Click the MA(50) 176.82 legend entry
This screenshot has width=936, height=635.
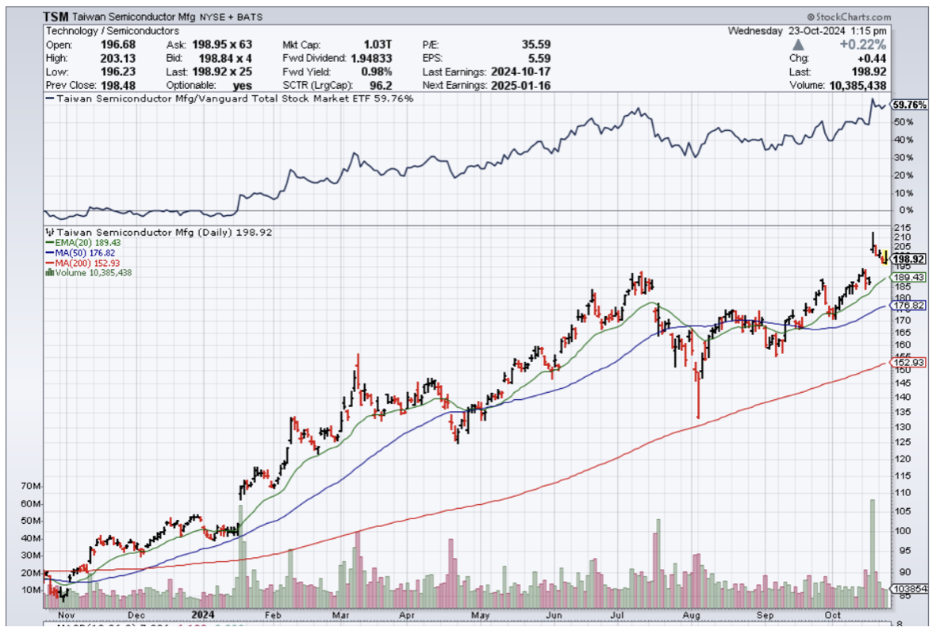coord(81,252)
